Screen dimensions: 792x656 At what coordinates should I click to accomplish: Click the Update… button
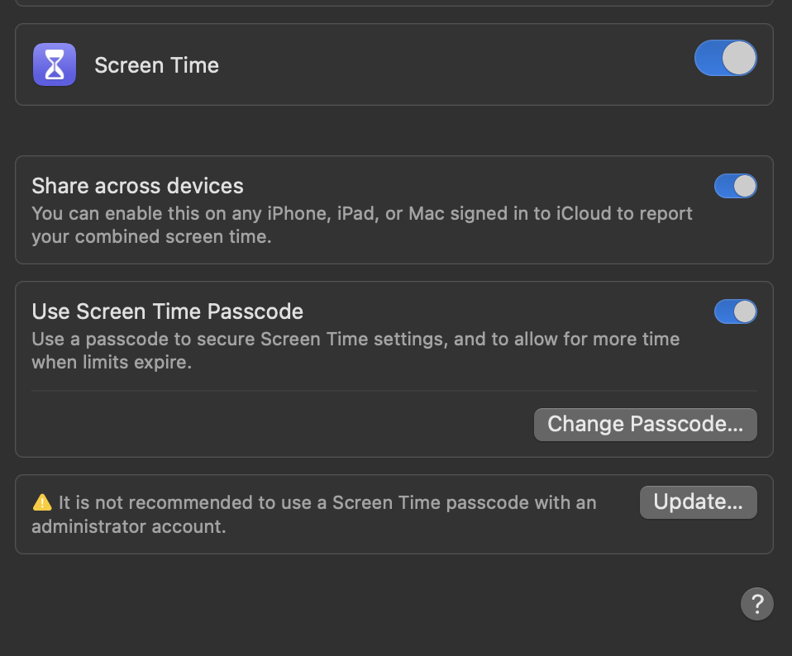[x=698, y=502]
